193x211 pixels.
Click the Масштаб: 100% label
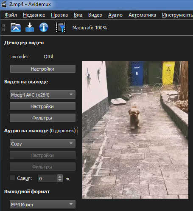(90, 28)
